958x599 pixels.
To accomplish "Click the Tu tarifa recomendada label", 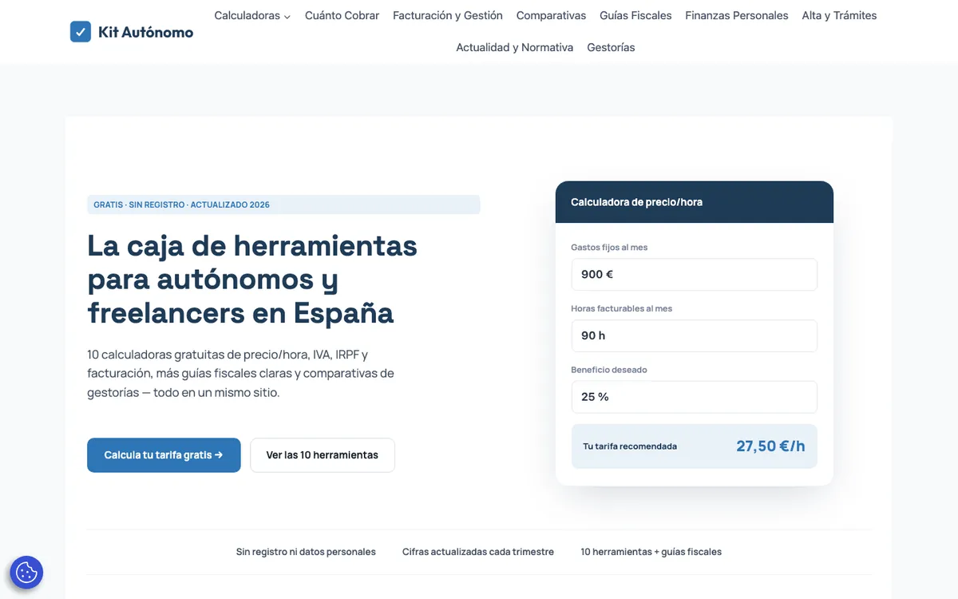I will pyautogui.click(x=630, y=446).
